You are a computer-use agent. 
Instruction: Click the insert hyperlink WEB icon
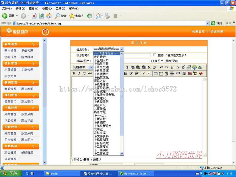coord(184,74)
